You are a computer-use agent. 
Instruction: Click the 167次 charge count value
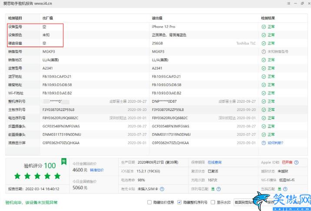pos(212,180)
